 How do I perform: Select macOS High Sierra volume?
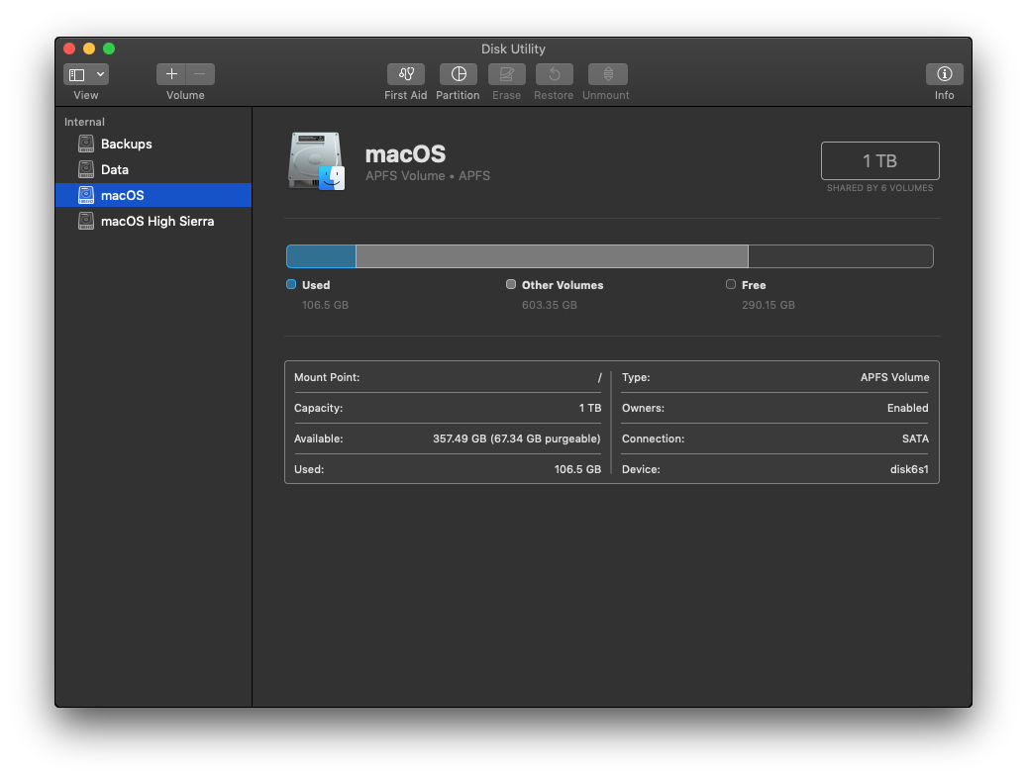tap(156, 222)
